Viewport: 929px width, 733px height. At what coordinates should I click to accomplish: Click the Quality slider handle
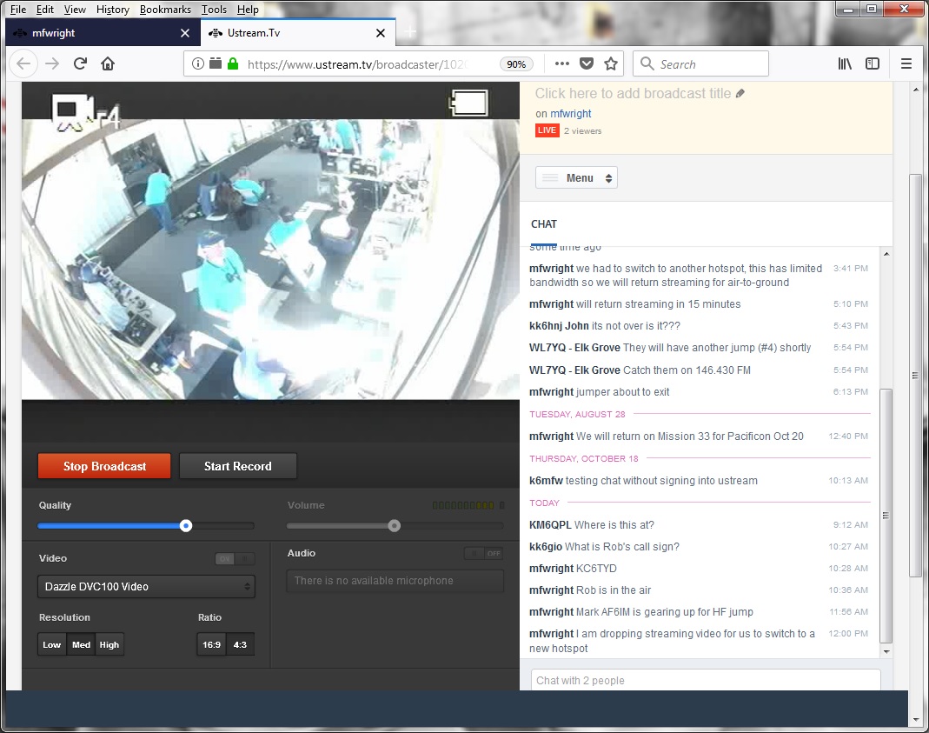186,525
